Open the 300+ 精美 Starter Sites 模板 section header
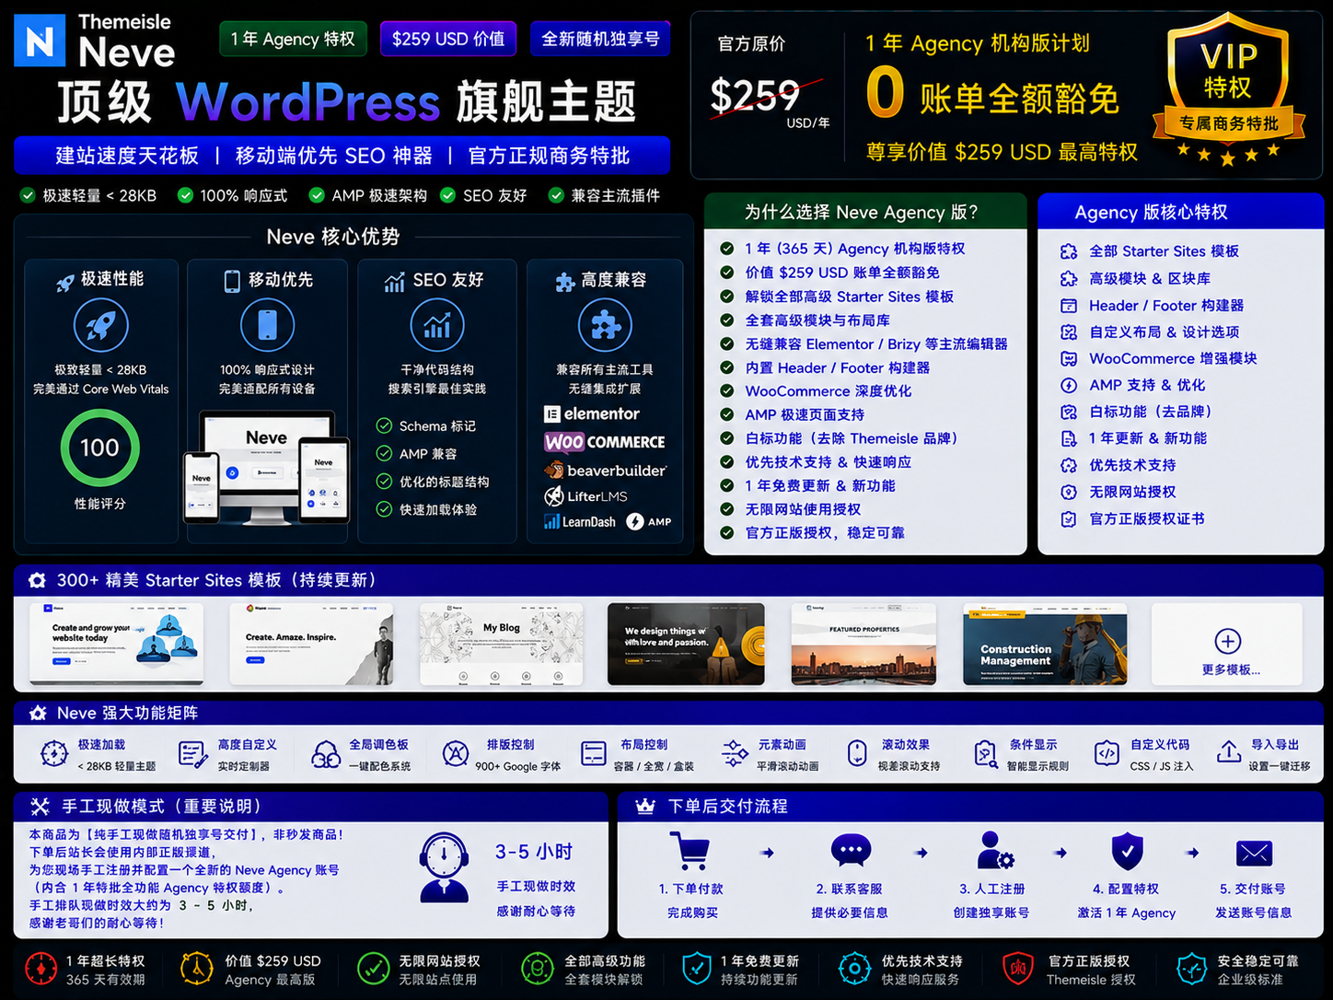This screenshot has height=1000, width=1333. point(668,580)
